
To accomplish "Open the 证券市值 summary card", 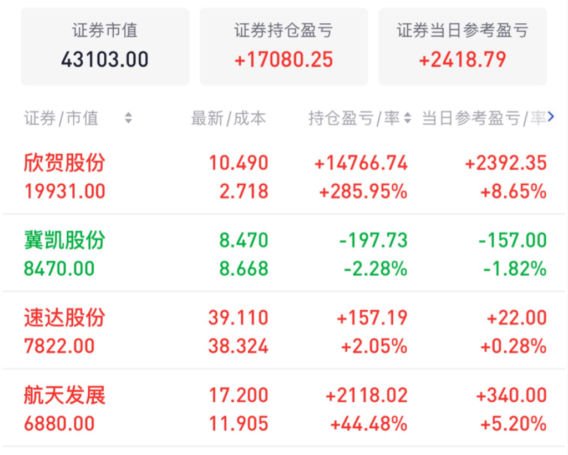I will pyautogui.click(x=105, y=46).
